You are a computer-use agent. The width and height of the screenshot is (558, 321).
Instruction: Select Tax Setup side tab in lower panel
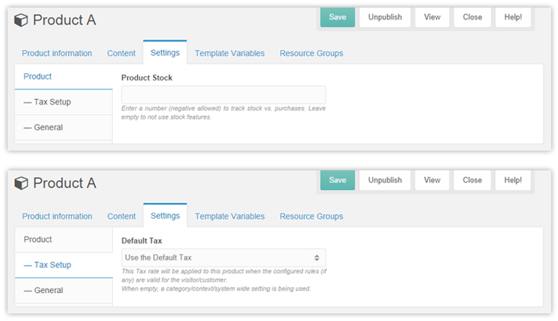click(64, 265)
